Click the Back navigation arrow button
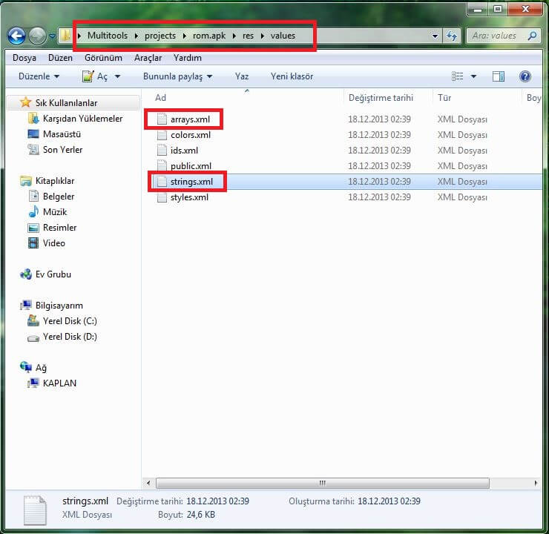Viewport: 549px width, 534px height. click(x=17, y=36)
